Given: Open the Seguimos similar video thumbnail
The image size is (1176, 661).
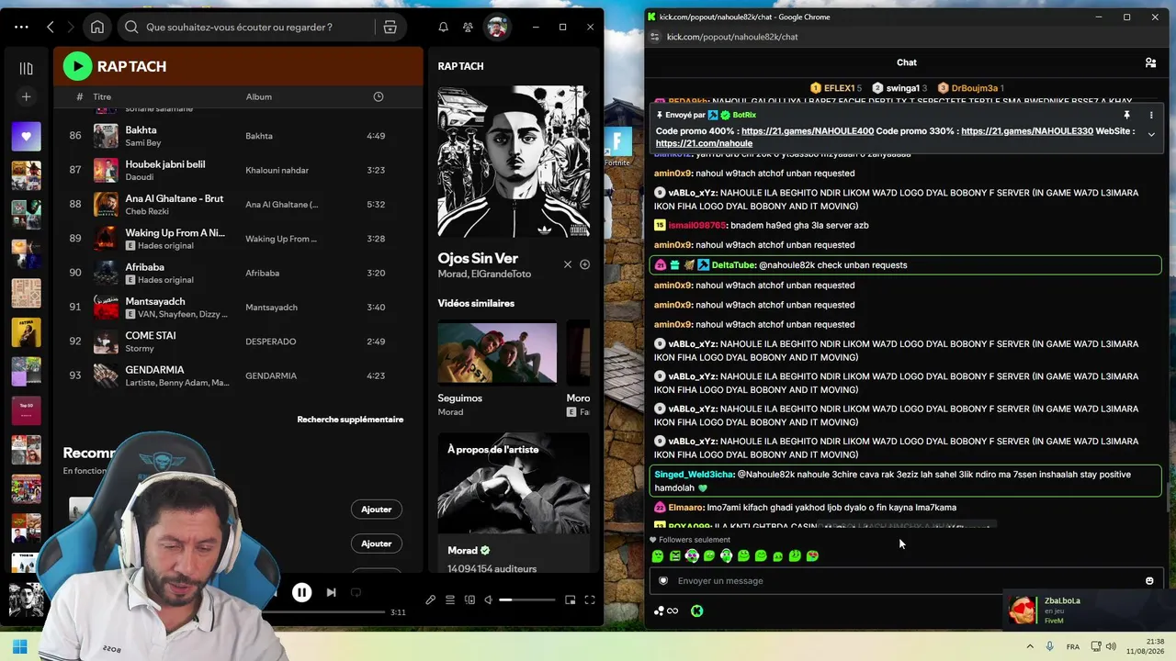Looking at the screenshot, I should pyautogui.click(x=497, y=352).
